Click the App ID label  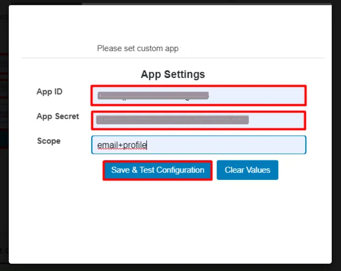tap(49, 92)
